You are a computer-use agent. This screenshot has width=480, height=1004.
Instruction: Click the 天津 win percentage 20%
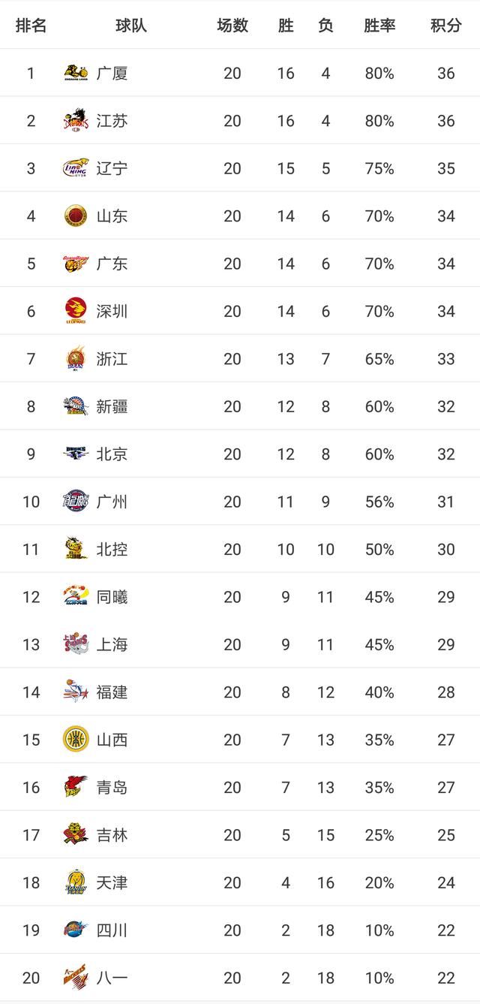pos(379,882)
